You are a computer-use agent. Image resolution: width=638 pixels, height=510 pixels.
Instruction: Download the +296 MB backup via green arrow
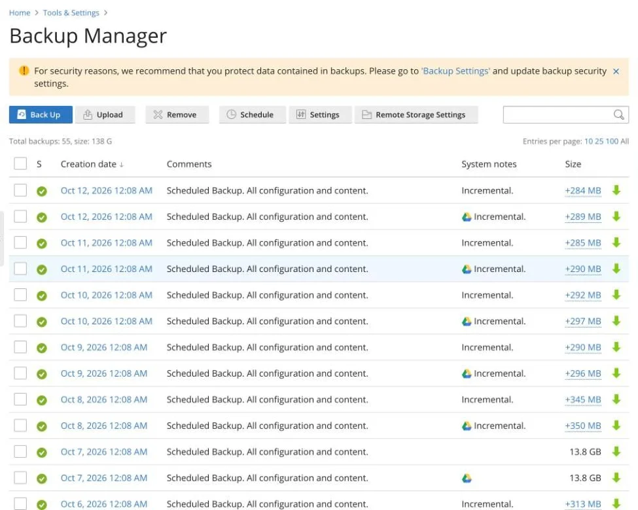616,373
